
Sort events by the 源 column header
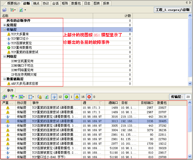tap(93, 103)
